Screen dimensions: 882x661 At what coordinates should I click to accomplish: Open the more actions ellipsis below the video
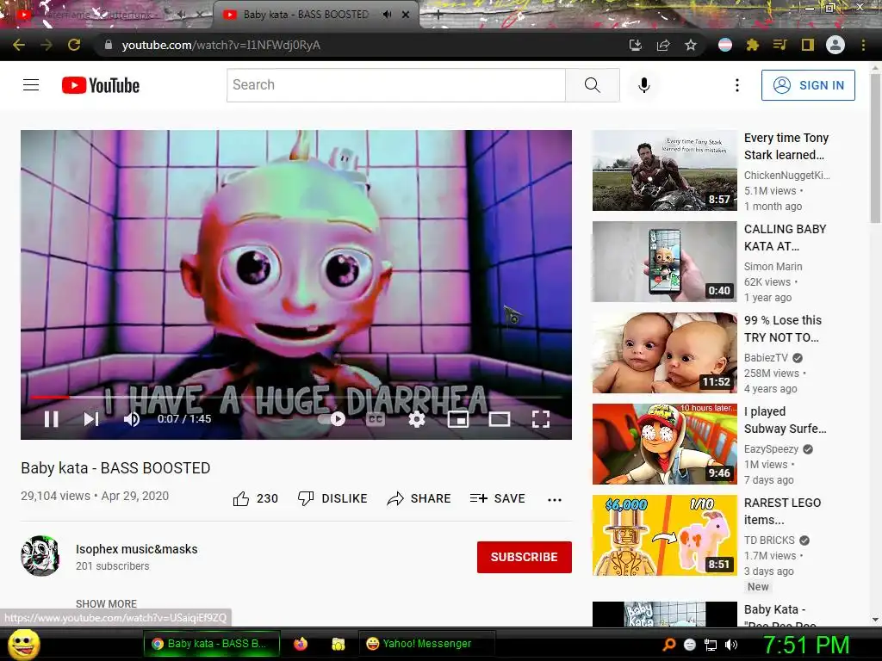pyautogui.click(x=555, y=499)
